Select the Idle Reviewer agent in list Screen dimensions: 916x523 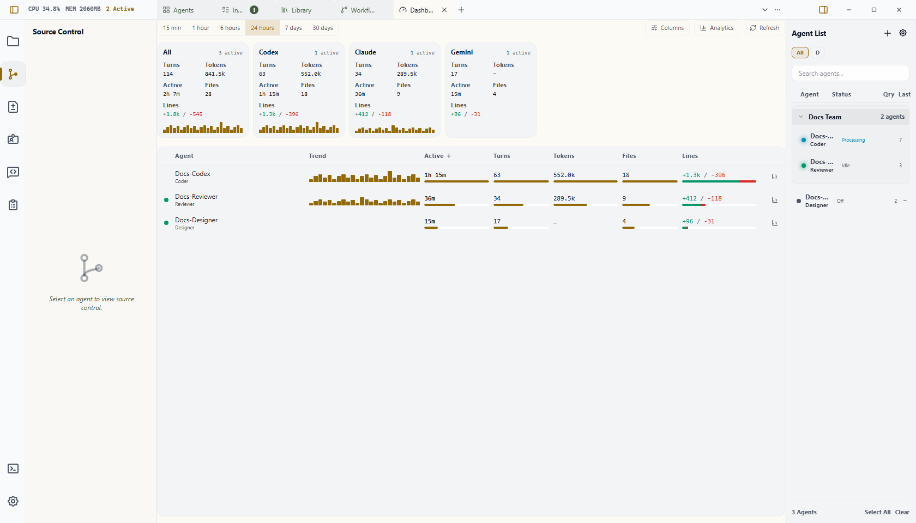click(850, 166)
